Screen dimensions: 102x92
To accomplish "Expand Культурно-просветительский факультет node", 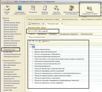I will pyautogui.click(x=33, y=56).
